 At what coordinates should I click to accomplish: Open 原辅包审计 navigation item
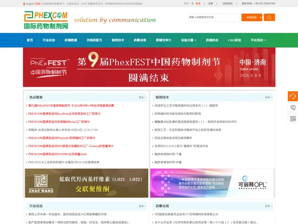click(163, 40)
